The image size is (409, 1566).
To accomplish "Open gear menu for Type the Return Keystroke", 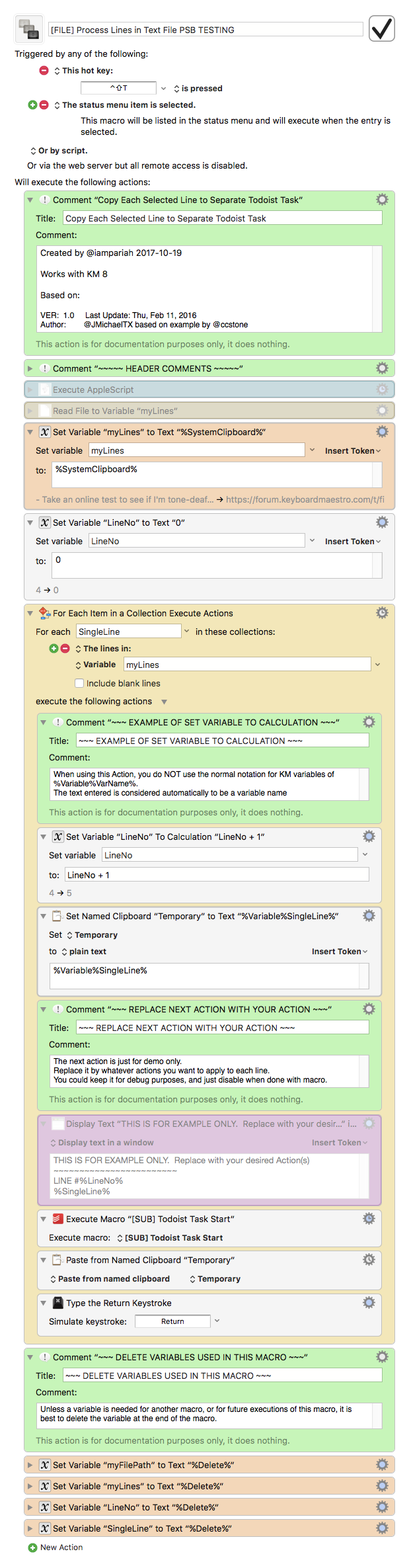I will click(x=369, y=1303).
